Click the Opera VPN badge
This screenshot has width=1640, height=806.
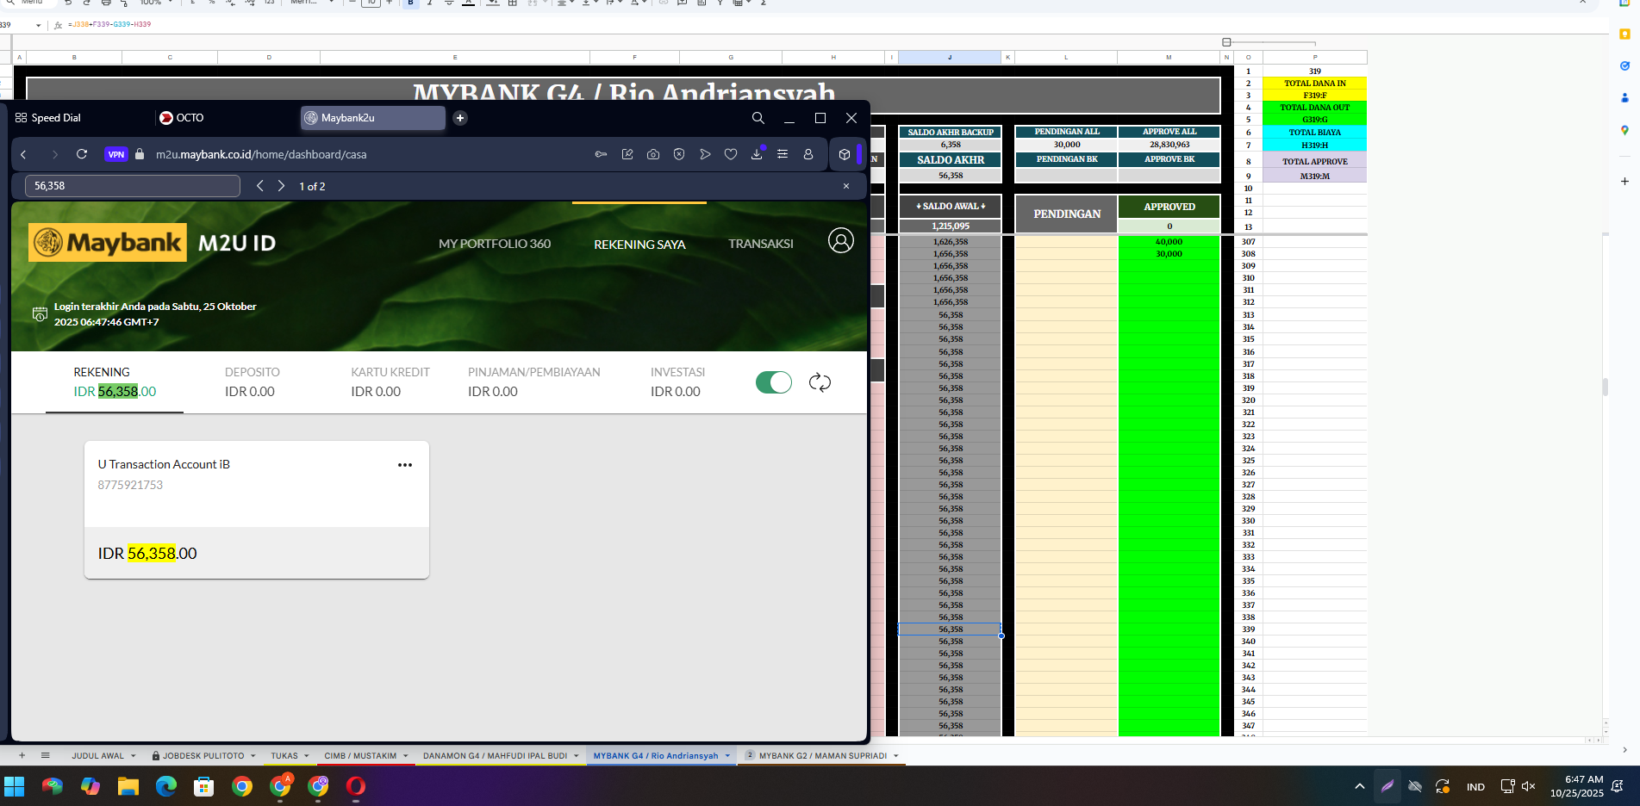pos(116,154)
